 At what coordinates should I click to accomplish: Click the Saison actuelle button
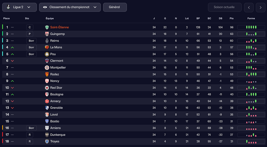coord(225,7)
